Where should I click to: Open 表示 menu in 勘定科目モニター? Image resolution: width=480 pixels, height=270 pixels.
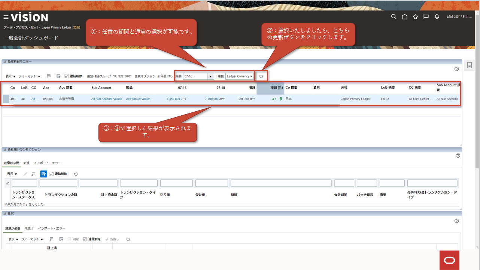click(10, 76)
